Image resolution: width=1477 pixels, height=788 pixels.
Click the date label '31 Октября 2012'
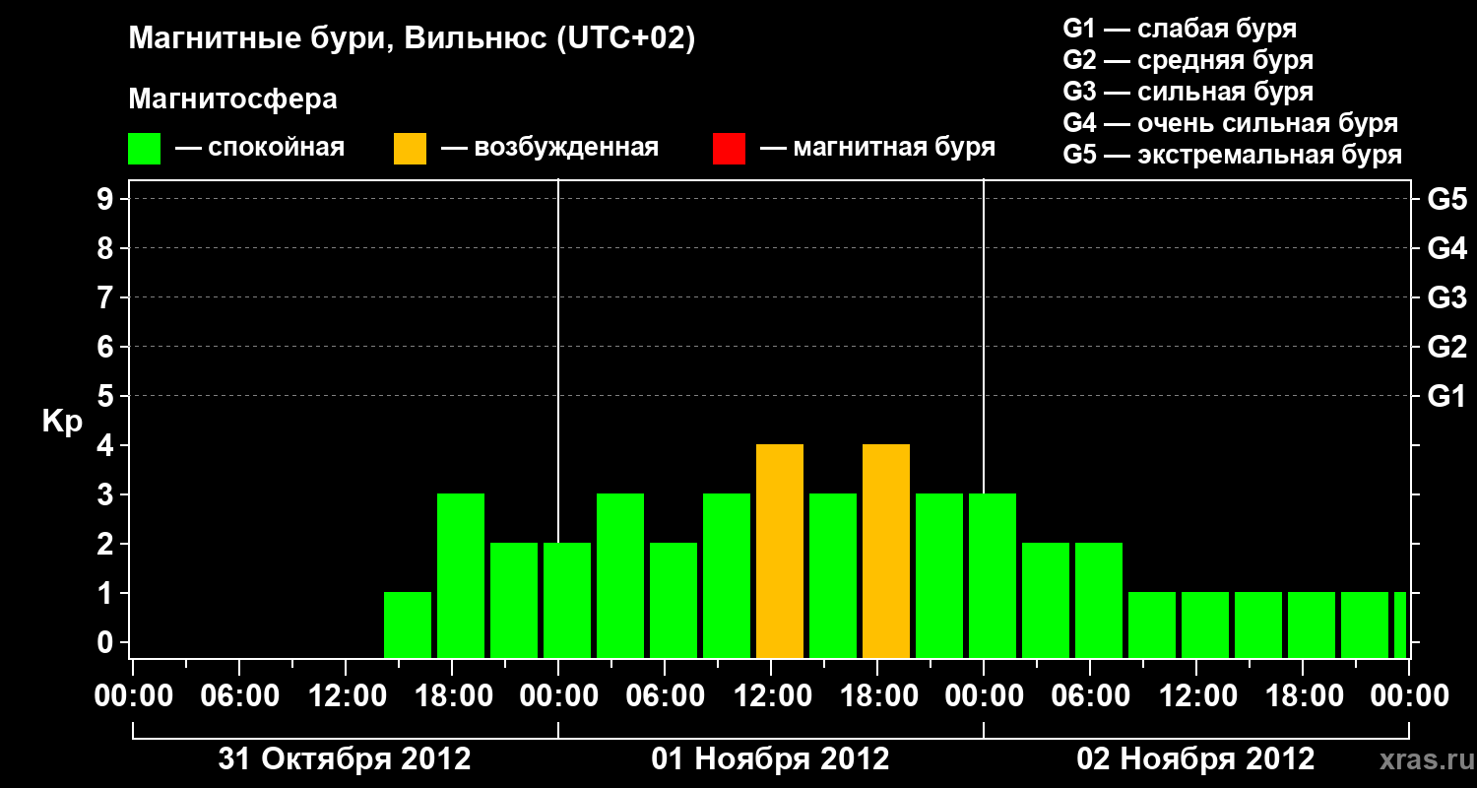(x=345, y=758)
